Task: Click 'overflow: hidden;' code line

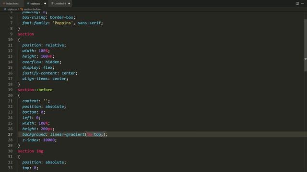Action: point(42,62)
